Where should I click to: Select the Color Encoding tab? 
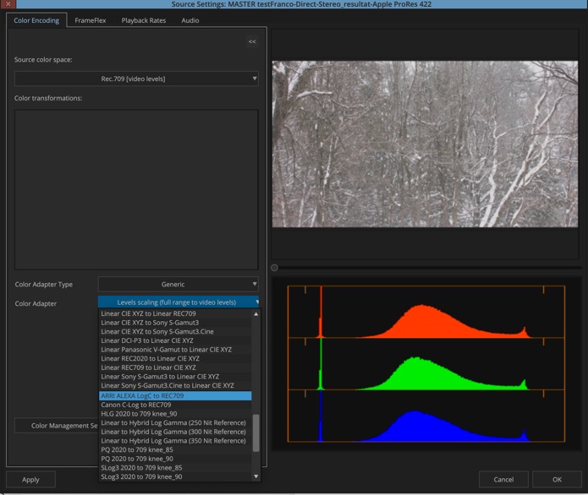click(36, 20)
